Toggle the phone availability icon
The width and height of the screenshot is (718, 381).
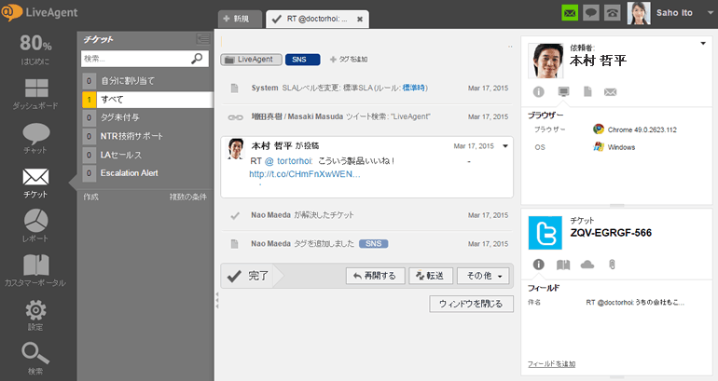tap(613, 13)
